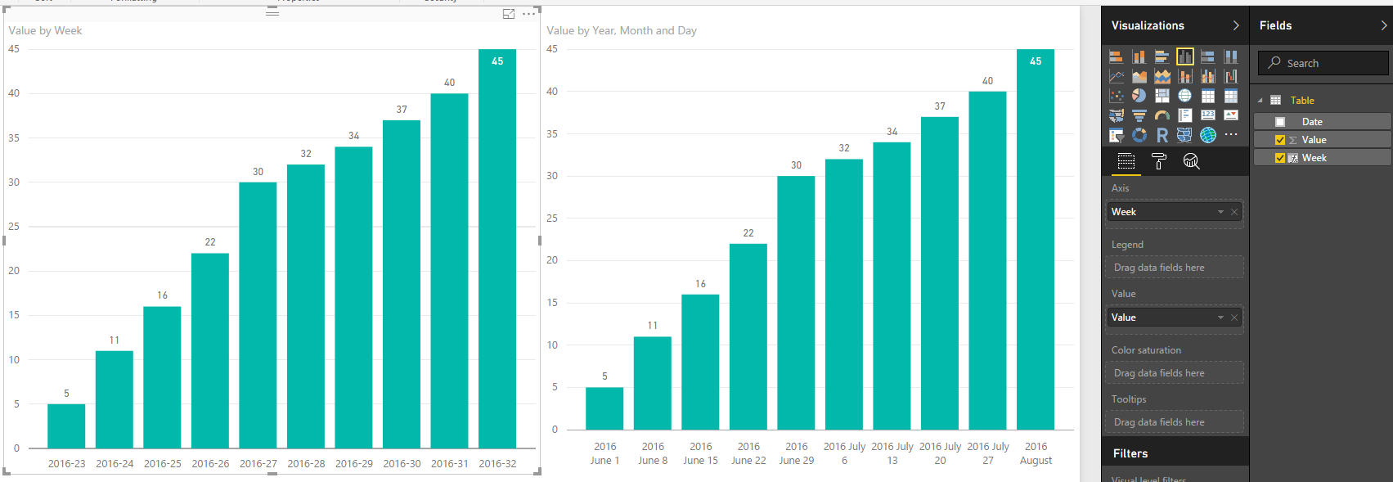Collapse the Table tree node
This screenshot has width=1393, height=482.
point(1260,101)
